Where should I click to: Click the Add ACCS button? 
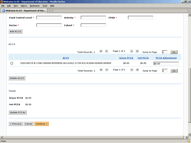click(16, 31)
